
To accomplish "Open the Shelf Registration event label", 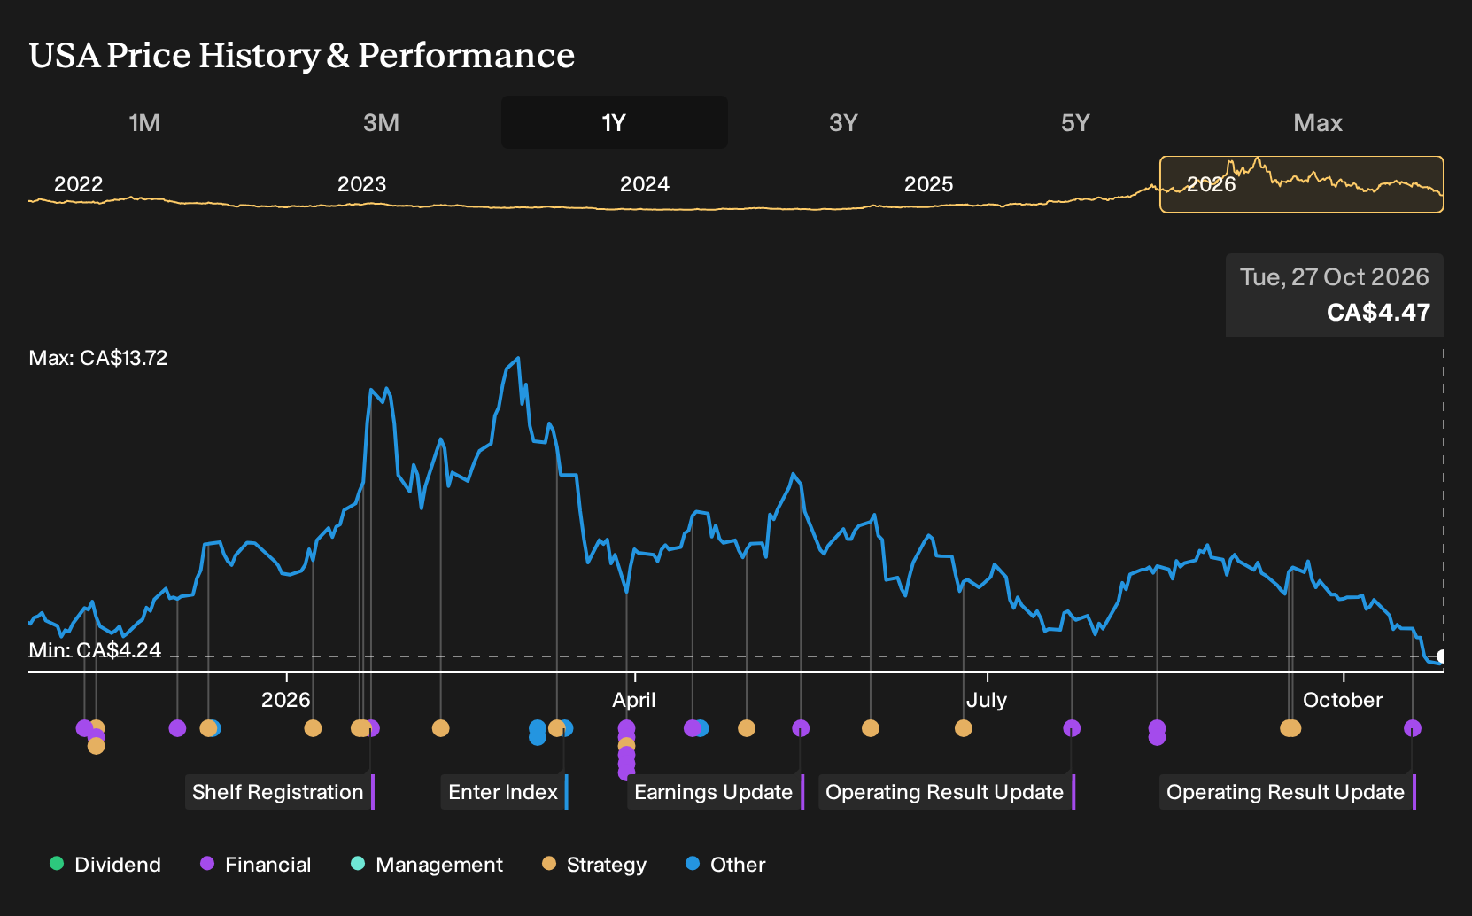I will (x=280, y=792).
